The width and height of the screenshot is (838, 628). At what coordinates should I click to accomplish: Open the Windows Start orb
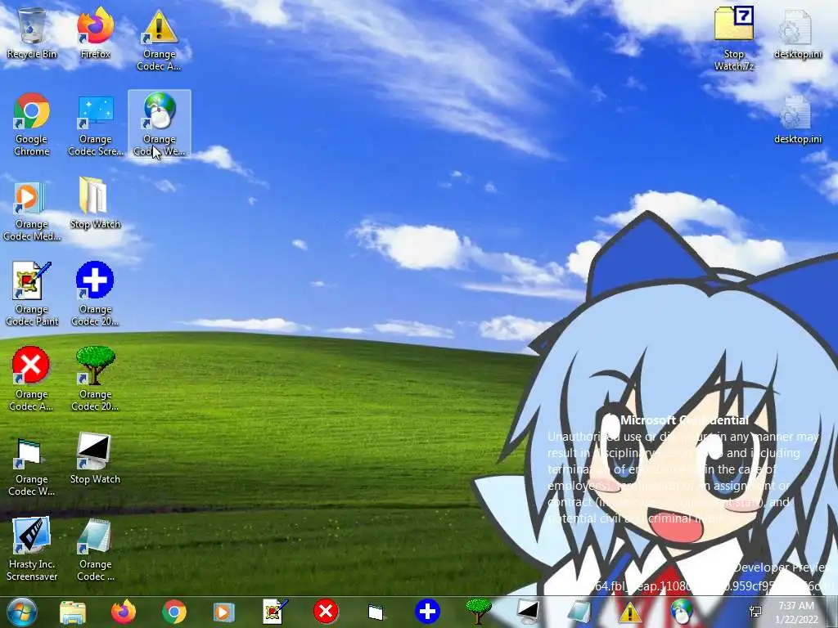(x=22, y=612)
